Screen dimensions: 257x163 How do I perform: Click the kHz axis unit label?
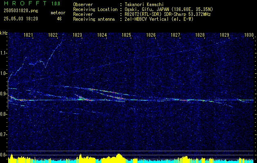[x=4, y=33]
